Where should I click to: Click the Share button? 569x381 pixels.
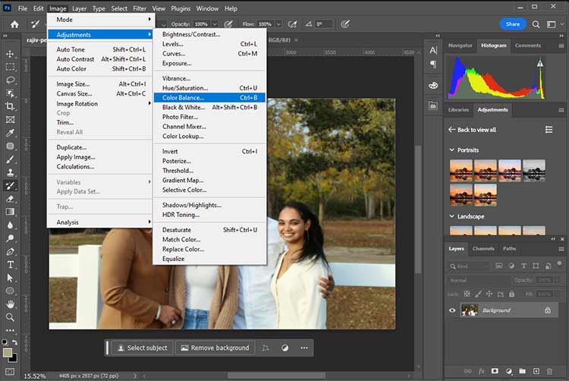point(512,24)
